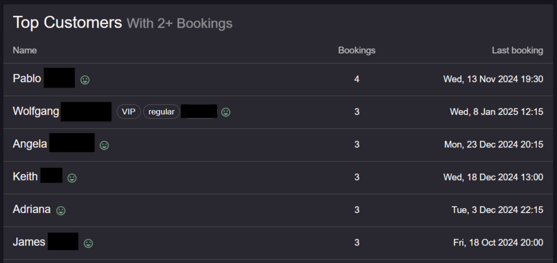557x263 pixels.
Task: Click the smiley icon next to Angela
Action: [104, 145]
